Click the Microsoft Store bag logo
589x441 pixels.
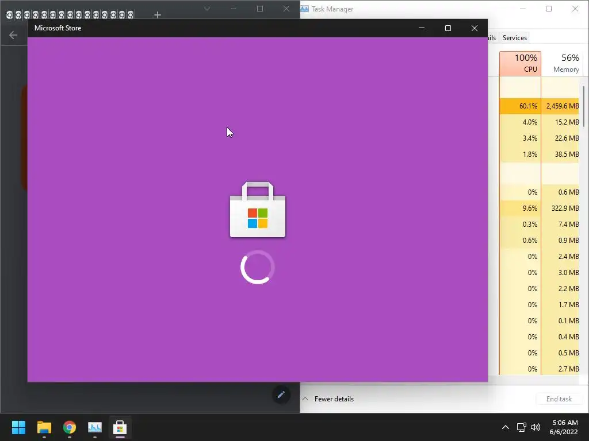(258, 210)
